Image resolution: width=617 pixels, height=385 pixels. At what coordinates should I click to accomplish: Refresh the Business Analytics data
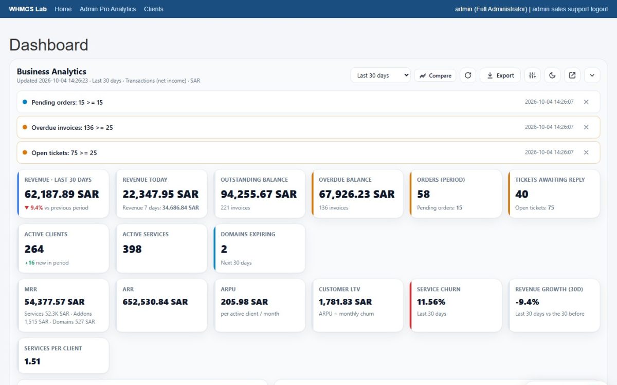(468, 75)
